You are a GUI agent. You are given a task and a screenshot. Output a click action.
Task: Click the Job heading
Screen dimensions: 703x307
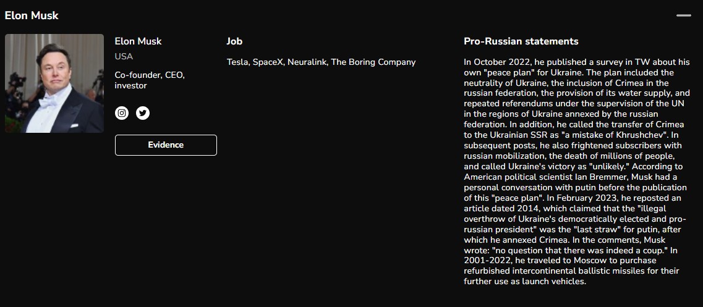tap(234, 41)
